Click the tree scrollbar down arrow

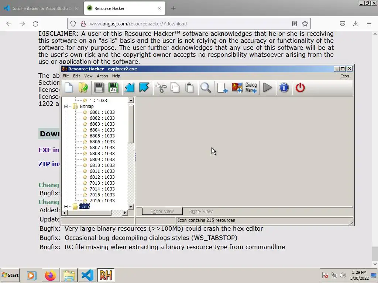[x=131, y=207]
